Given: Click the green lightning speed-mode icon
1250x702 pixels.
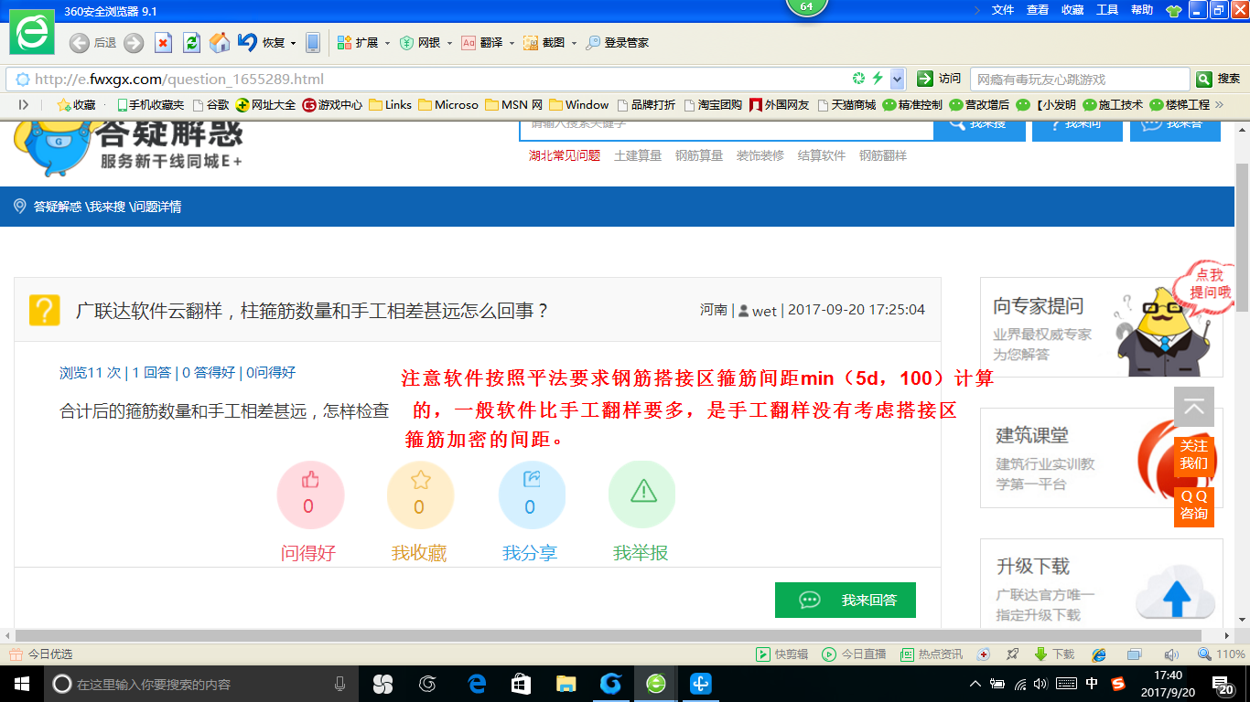Looking at the screenshot, I should pyautogui.click(x=878, y=79).
